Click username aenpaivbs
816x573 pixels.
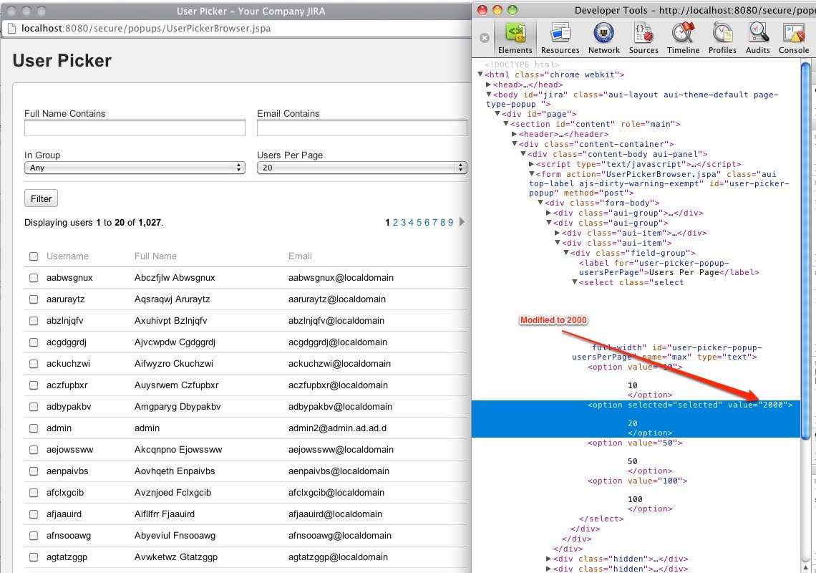pos(67,471)
